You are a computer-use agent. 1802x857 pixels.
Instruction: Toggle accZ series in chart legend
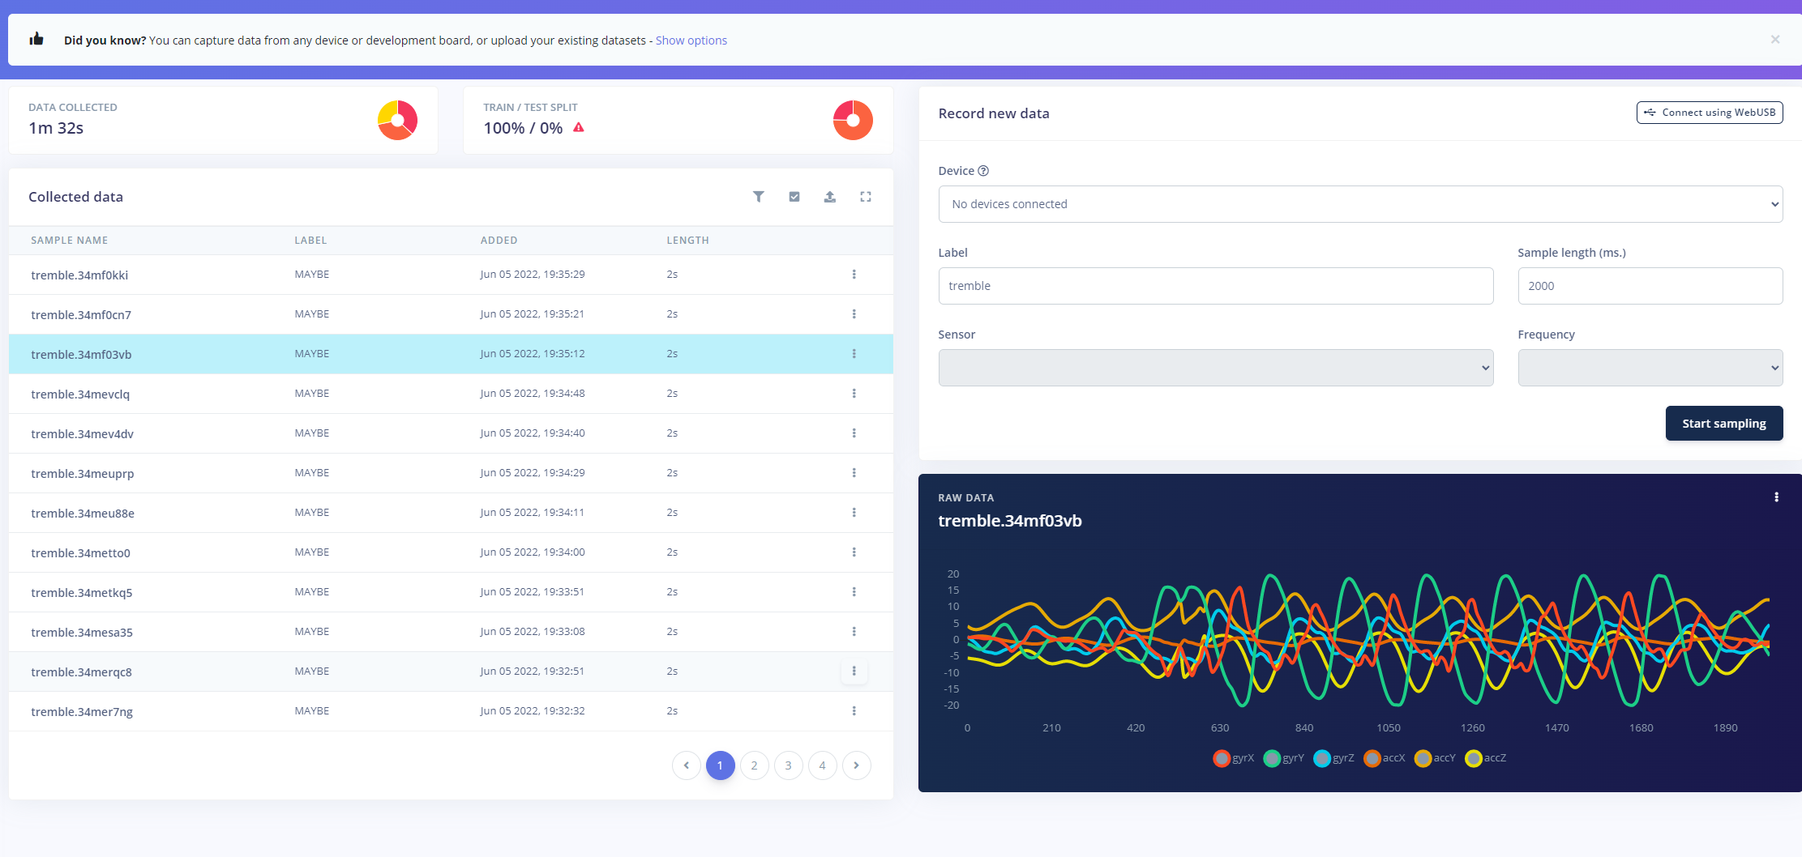(1486, 758)
